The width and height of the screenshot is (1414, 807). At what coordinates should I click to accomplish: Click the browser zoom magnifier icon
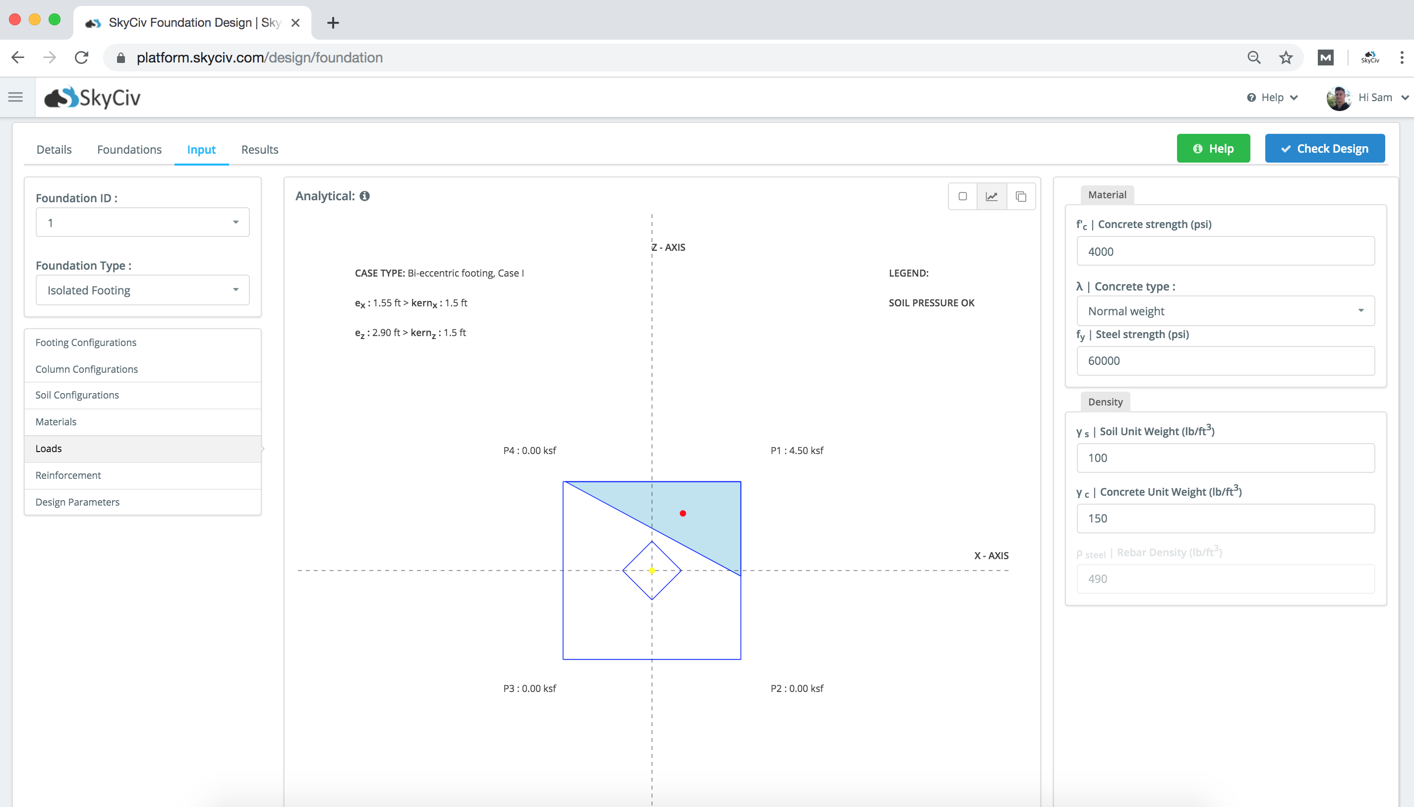1254,58
